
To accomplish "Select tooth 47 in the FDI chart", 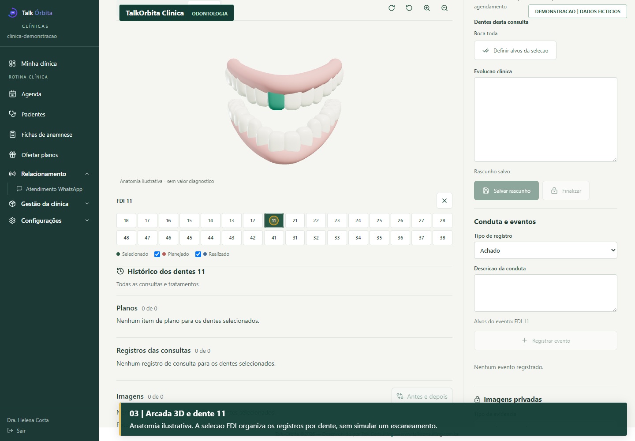I will click(x=147, y=238).
